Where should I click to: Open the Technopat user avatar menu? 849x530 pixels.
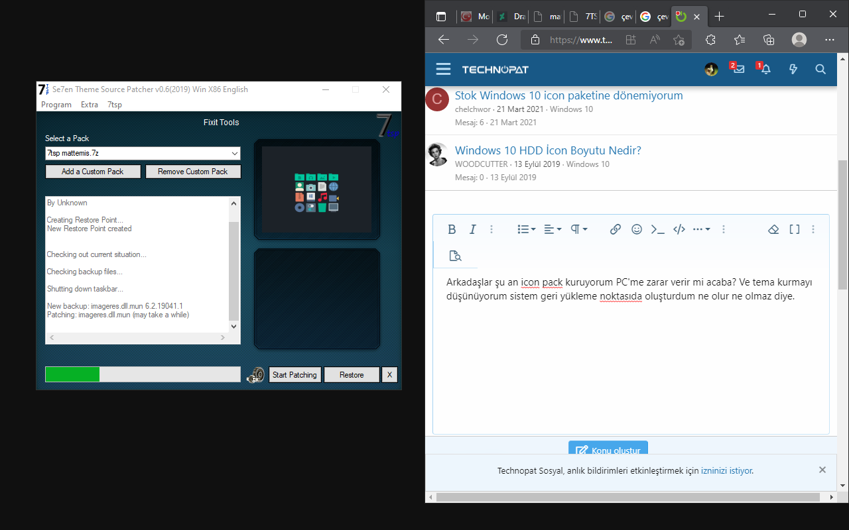[711, 69]
